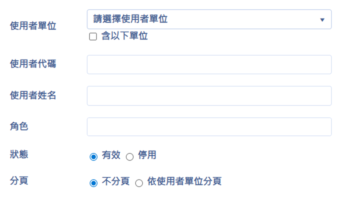Click the 停用 option label text
344x201 pixels.
[x=147, y=155]
